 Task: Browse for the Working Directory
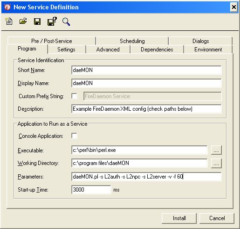[216, 163]
